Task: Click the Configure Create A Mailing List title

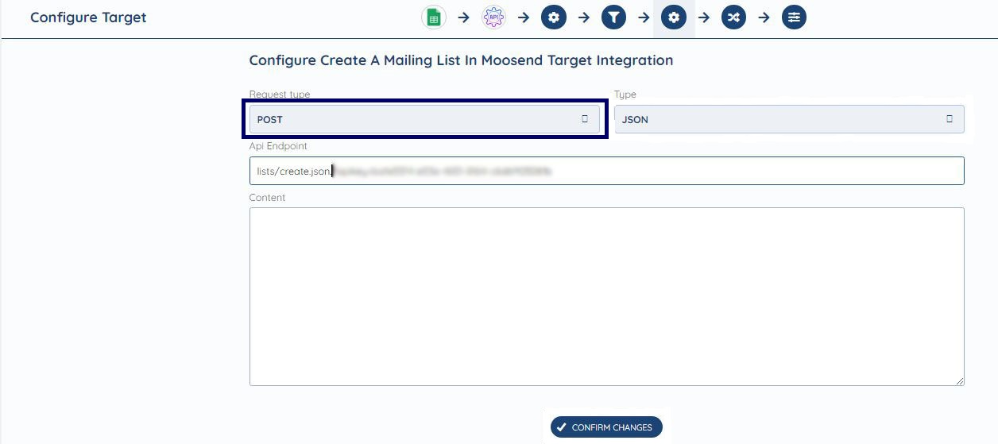Action: click(461, 60)
